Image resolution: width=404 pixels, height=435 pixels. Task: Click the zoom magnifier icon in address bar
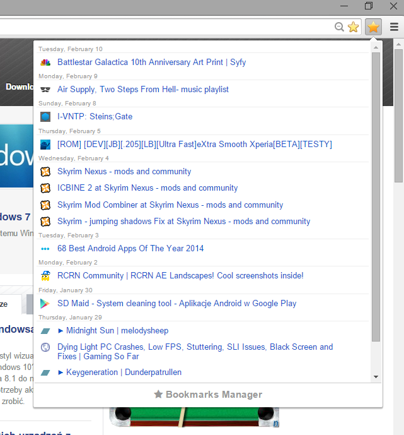click(339, 27)
